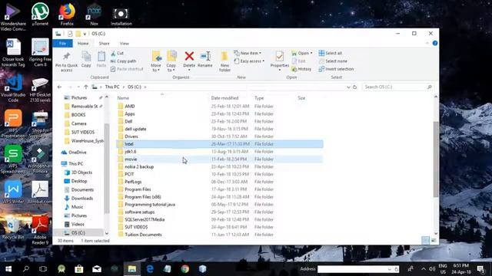
Task: Click the Rename icon
Action: [205, 56]
